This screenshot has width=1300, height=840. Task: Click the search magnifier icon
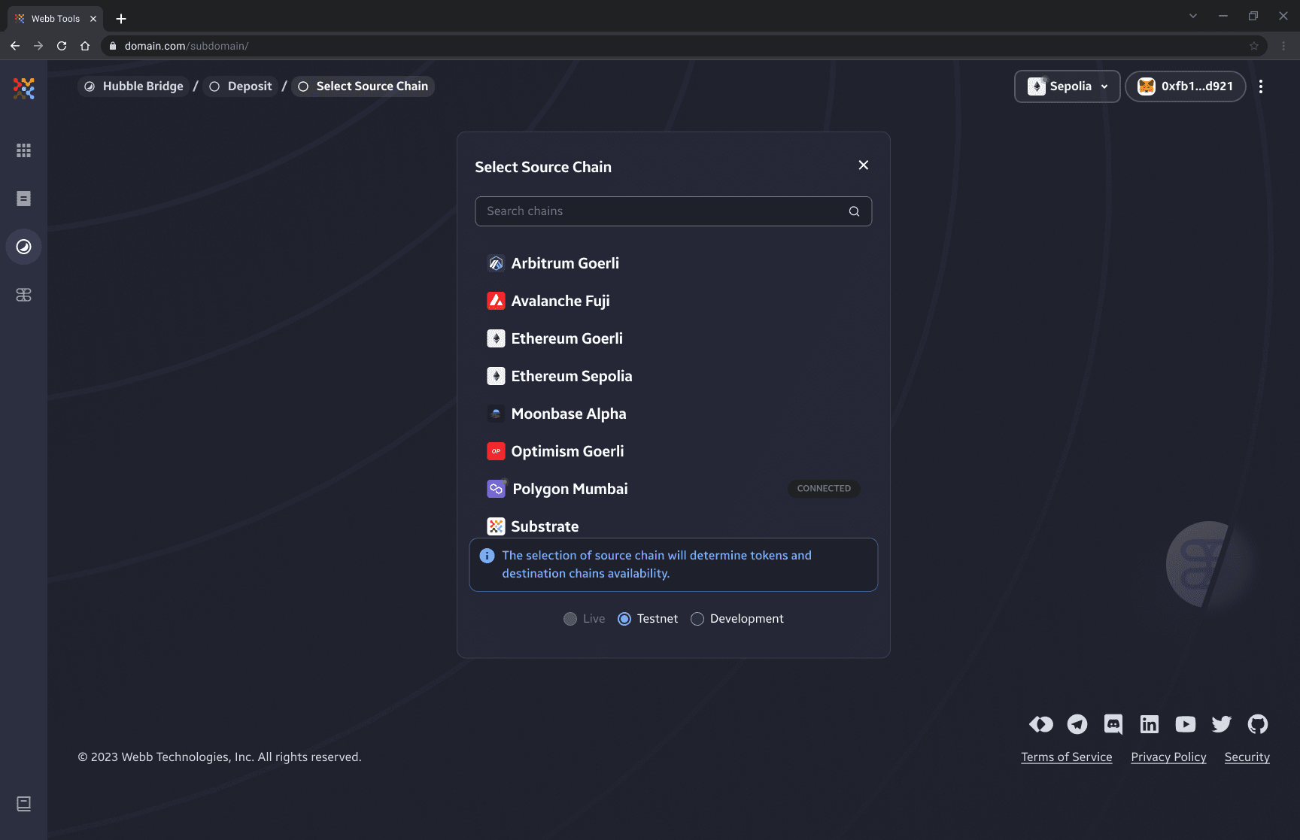click(x=854, y=211)
